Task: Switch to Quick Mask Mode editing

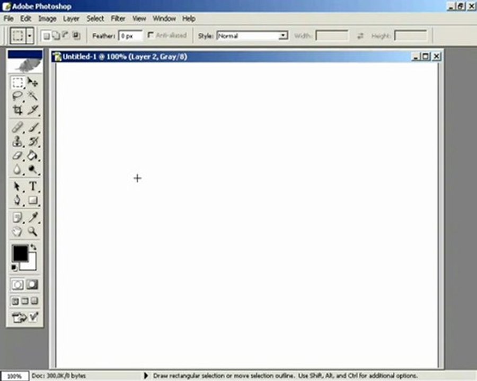Action: 32,285
